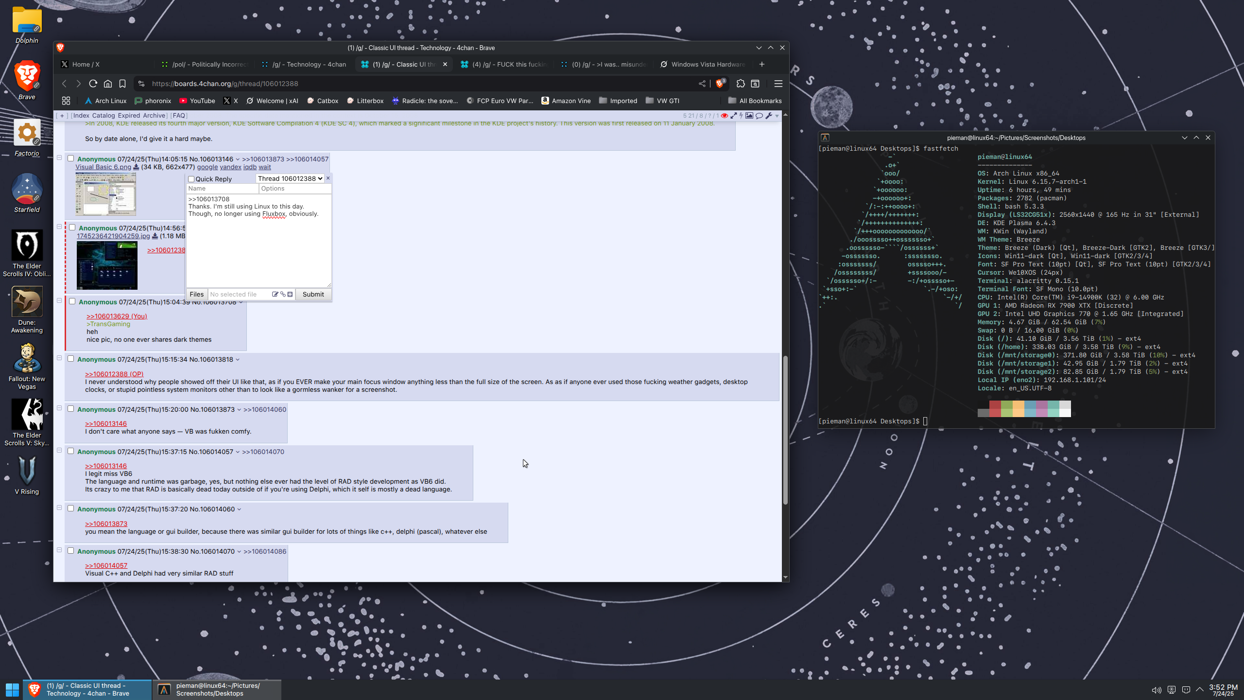Tick the checkbox for post No.106014070

[70, 551]
